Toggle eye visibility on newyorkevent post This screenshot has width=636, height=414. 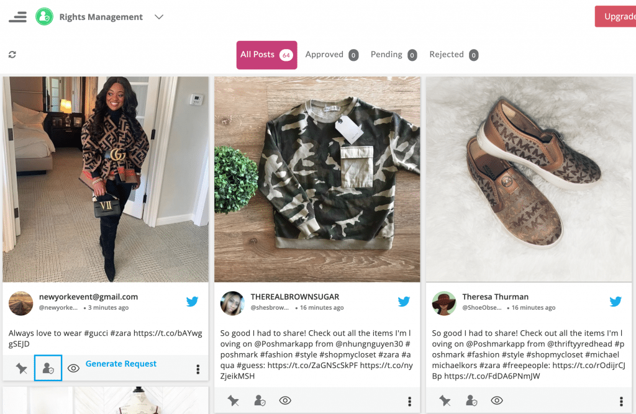coord(73,369)
